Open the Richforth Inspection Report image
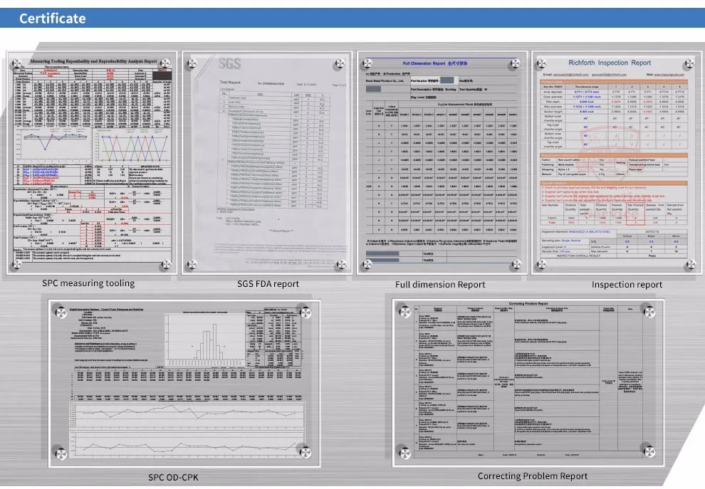Image resolution: width=705 pixels, height=489 pixels. click(x=617, y=164)
